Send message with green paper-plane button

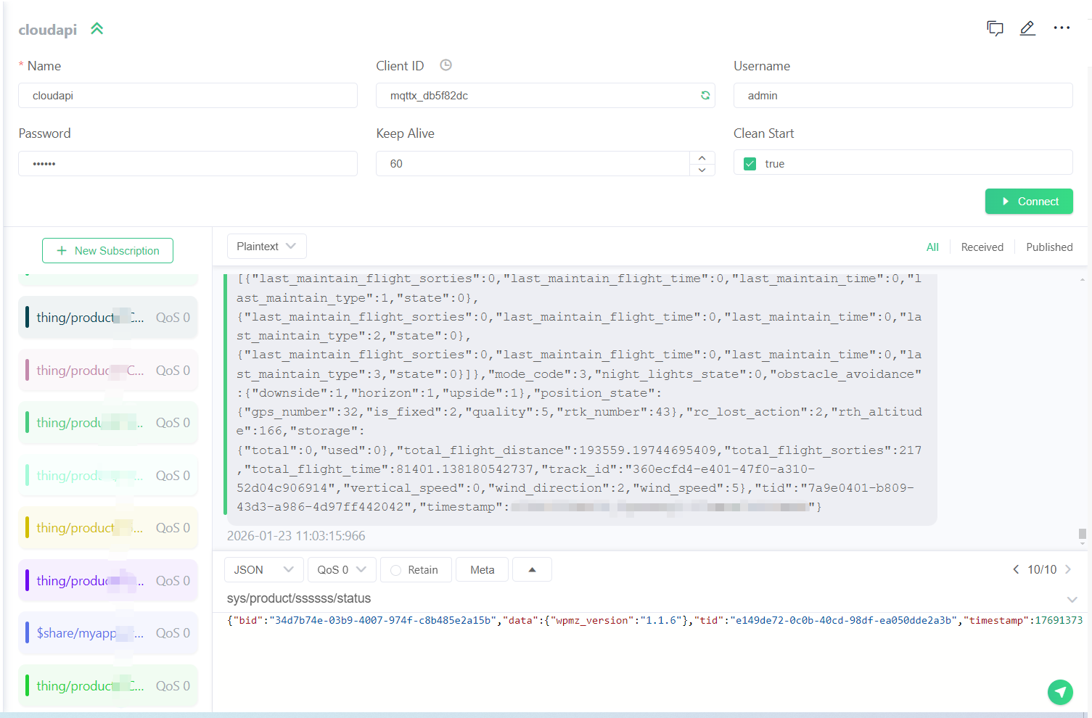pyautogui.click(x=1060, y=692)
